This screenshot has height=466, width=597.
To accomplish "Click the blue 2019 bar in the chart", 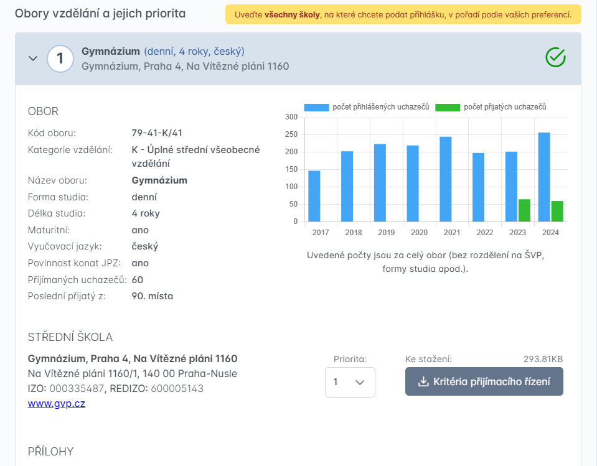I will tap(380, 183).
